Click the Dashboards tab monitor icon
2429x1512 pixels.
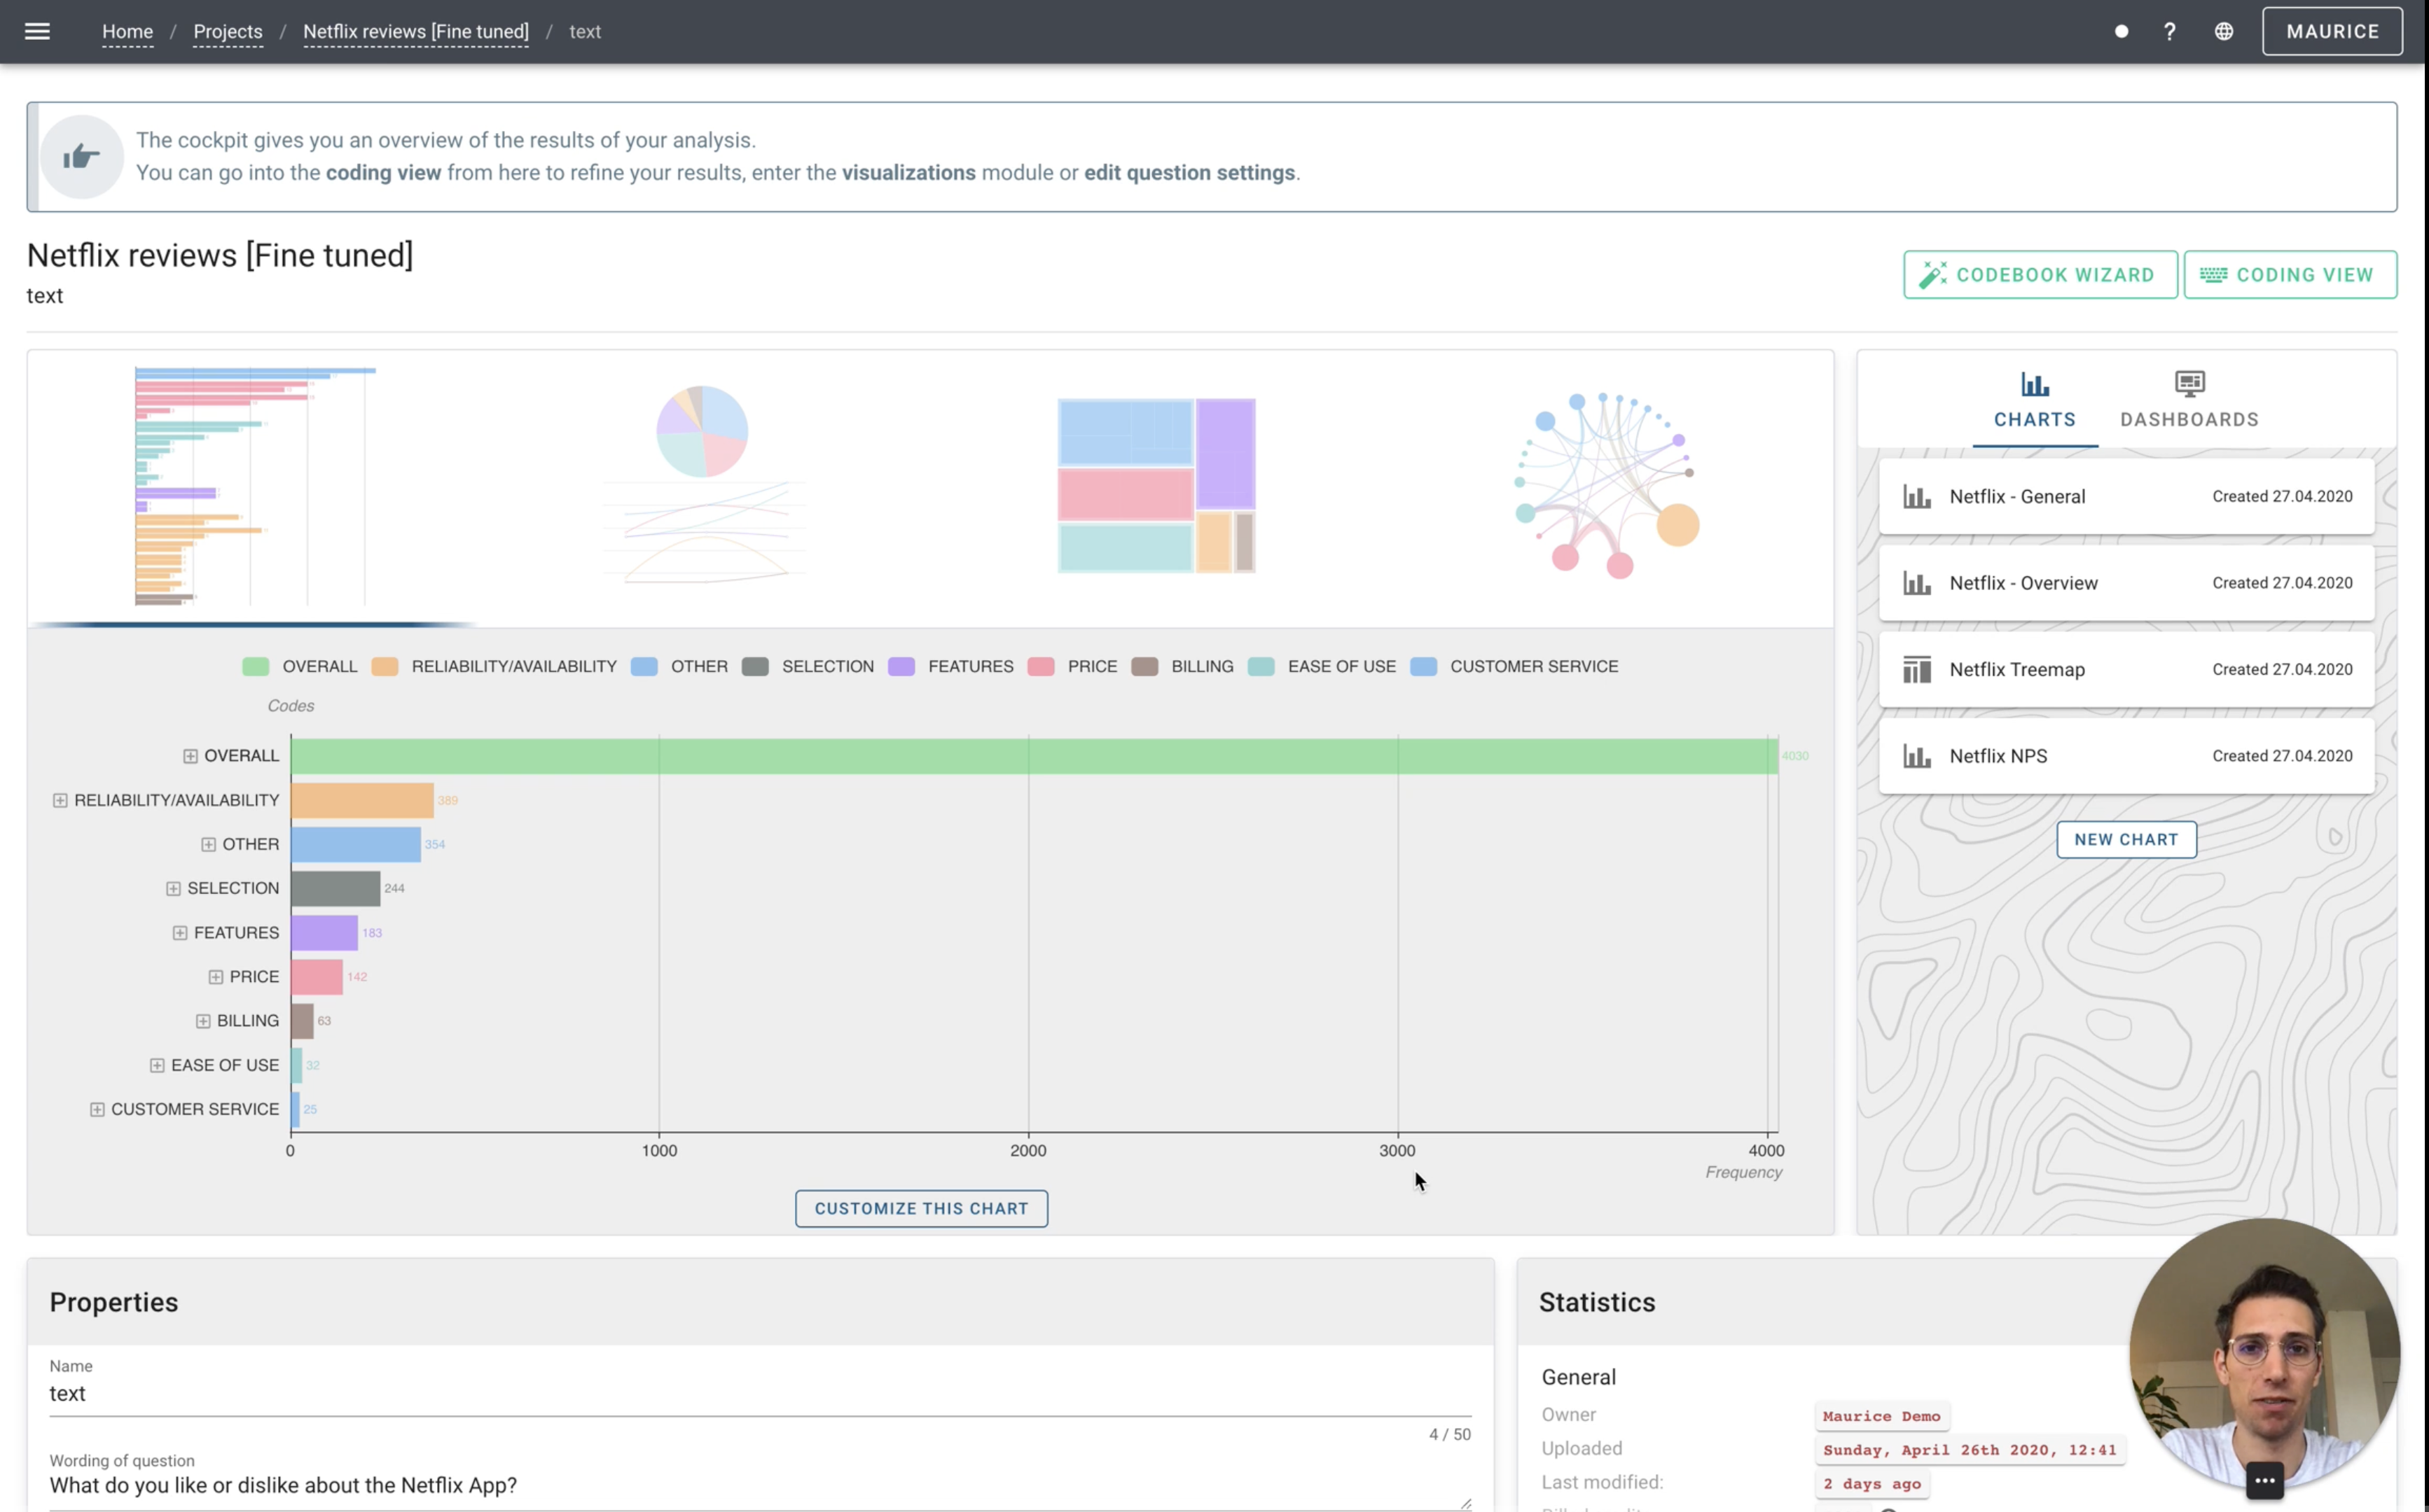(2189, 384)
